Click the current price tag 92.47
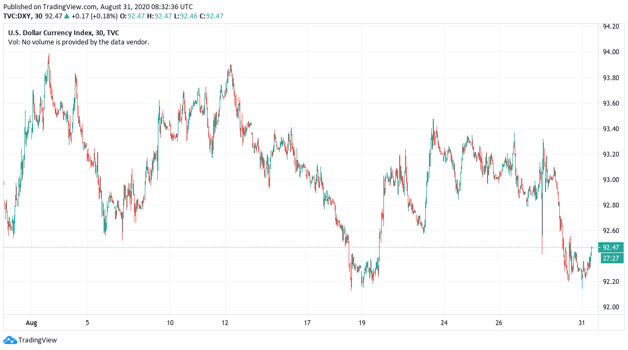 coord(610,248)
